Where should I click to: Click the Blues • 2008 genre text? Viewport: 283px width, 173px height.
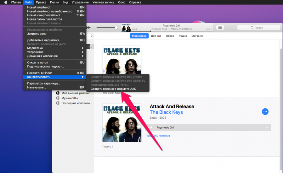point(158,118)
